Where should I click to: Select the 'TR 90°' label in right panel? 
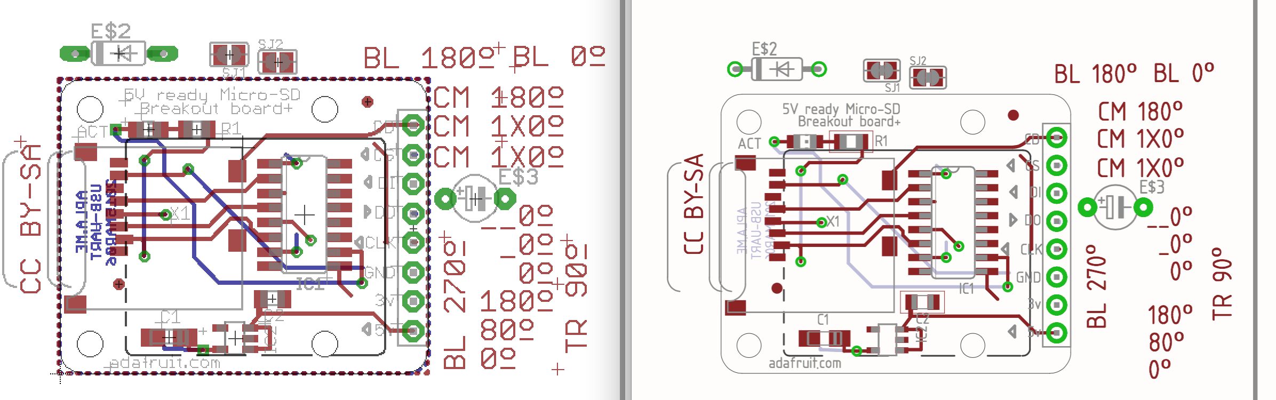tap(1223, 283)
